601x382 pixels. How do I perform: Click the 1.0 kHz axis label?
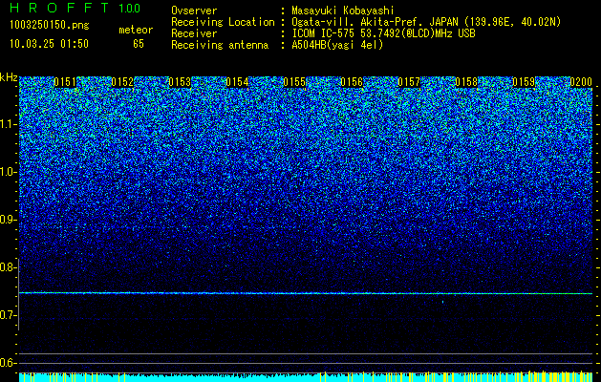pyautogui.click(x=8, y=172)
